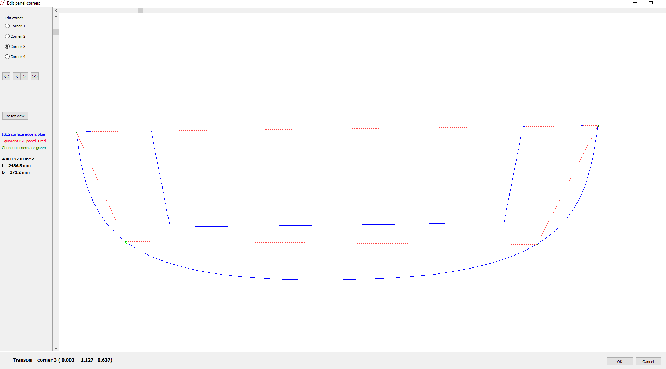This screenshot has height=369, width=666.
Task: Select the Corner 1 radio button
Action: pos(7,26)
